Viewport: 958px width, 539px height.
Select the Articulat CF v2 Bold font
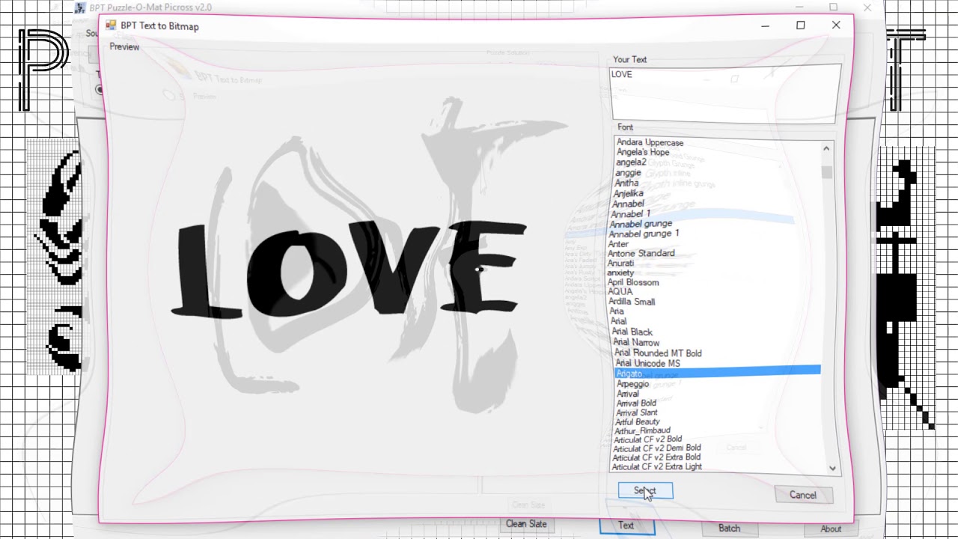coord(647,439)
